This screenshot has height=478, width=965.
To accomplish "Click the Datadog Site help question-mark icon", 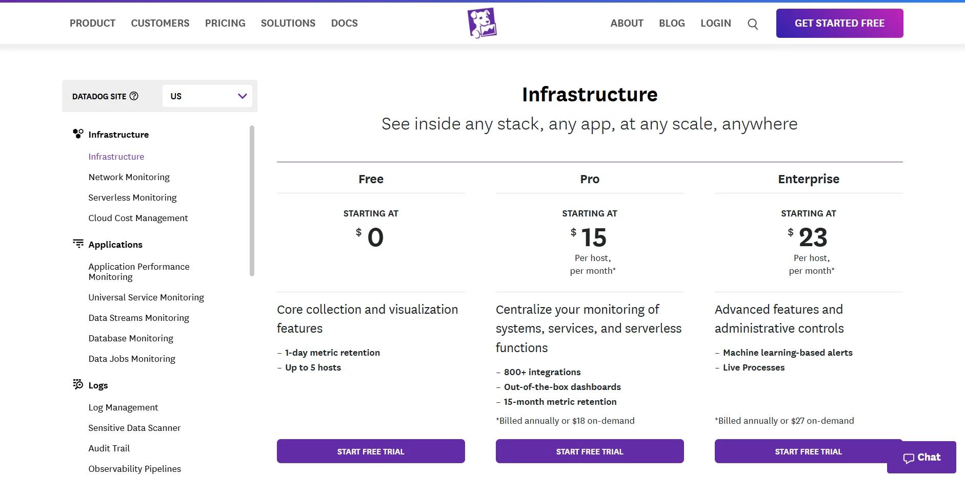I will click(134, 96).
